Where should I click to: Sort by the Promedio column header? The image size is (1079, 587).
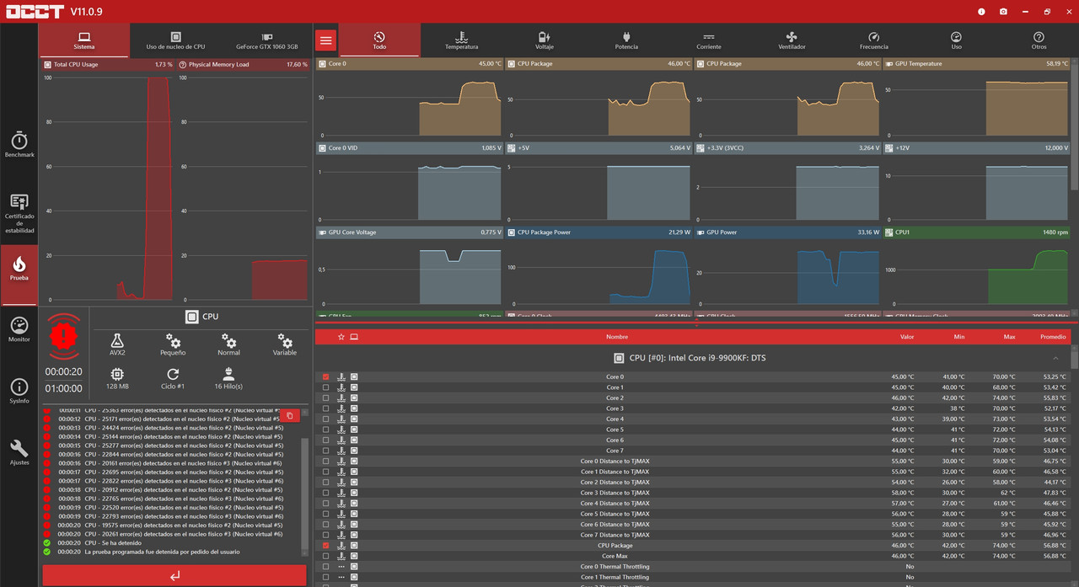click(x=1053, y=337)
